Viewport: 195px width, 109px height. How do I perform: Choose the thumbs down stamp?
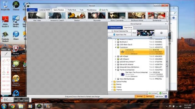tap(8, 61)
